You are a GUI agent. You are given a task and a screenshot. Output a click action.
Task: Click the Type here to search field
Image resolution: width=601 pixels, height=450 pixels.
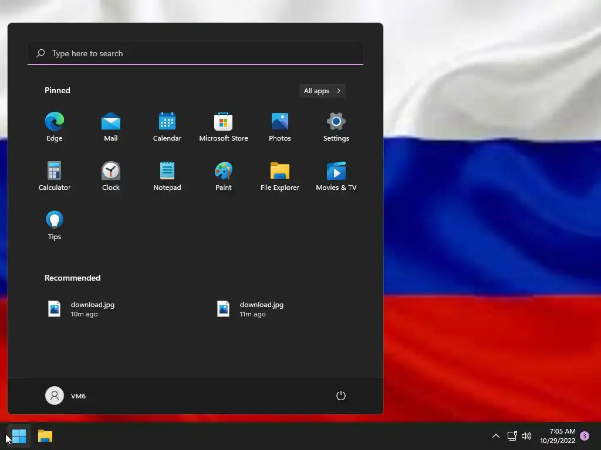[x=195, y=53]
